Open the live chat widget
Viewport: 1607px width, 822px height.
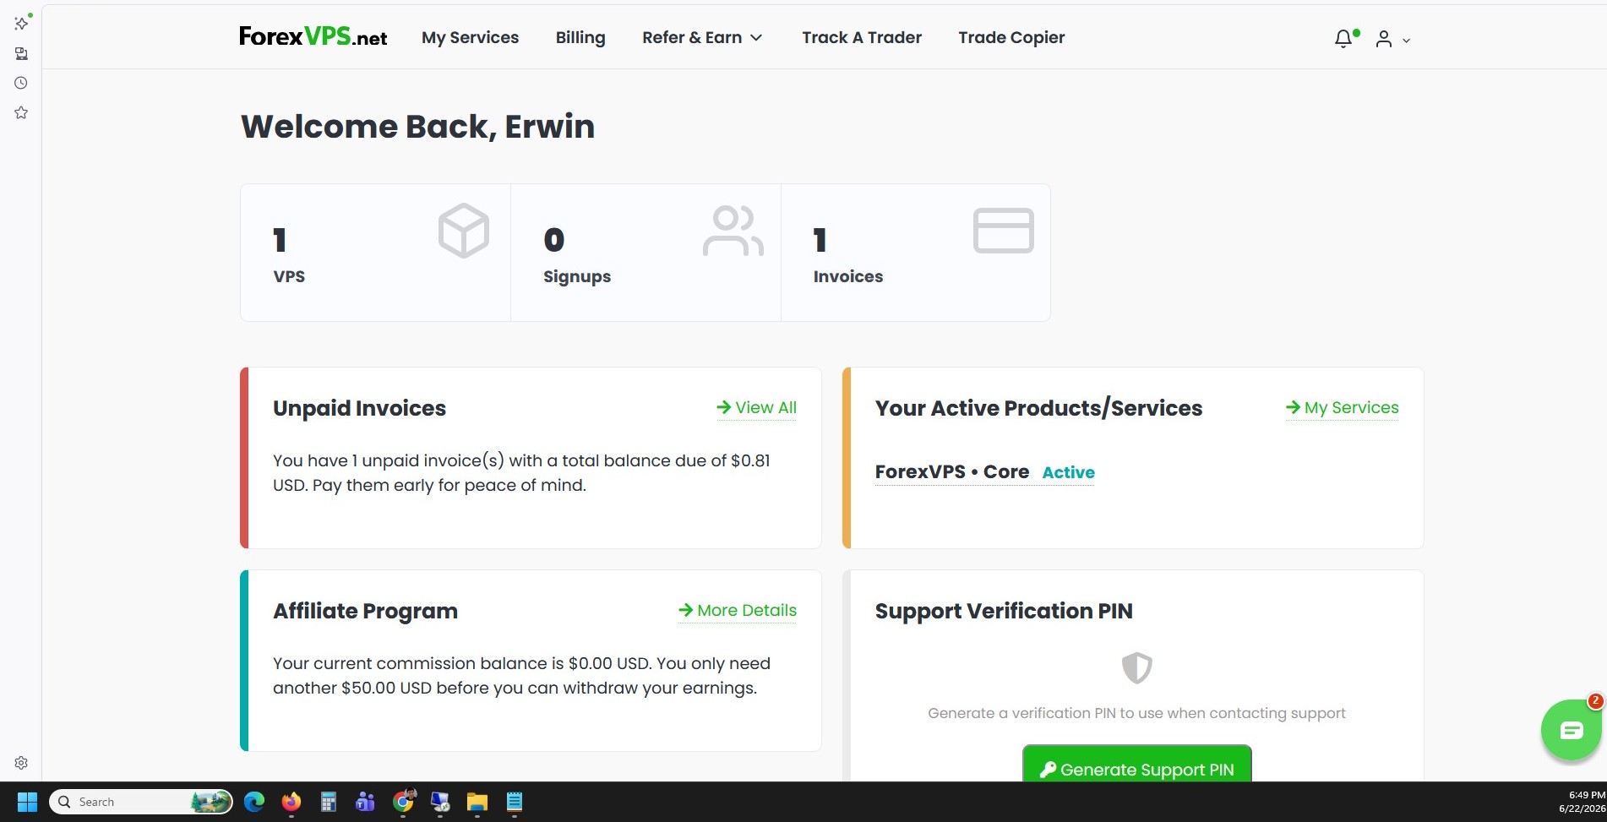1572,730
